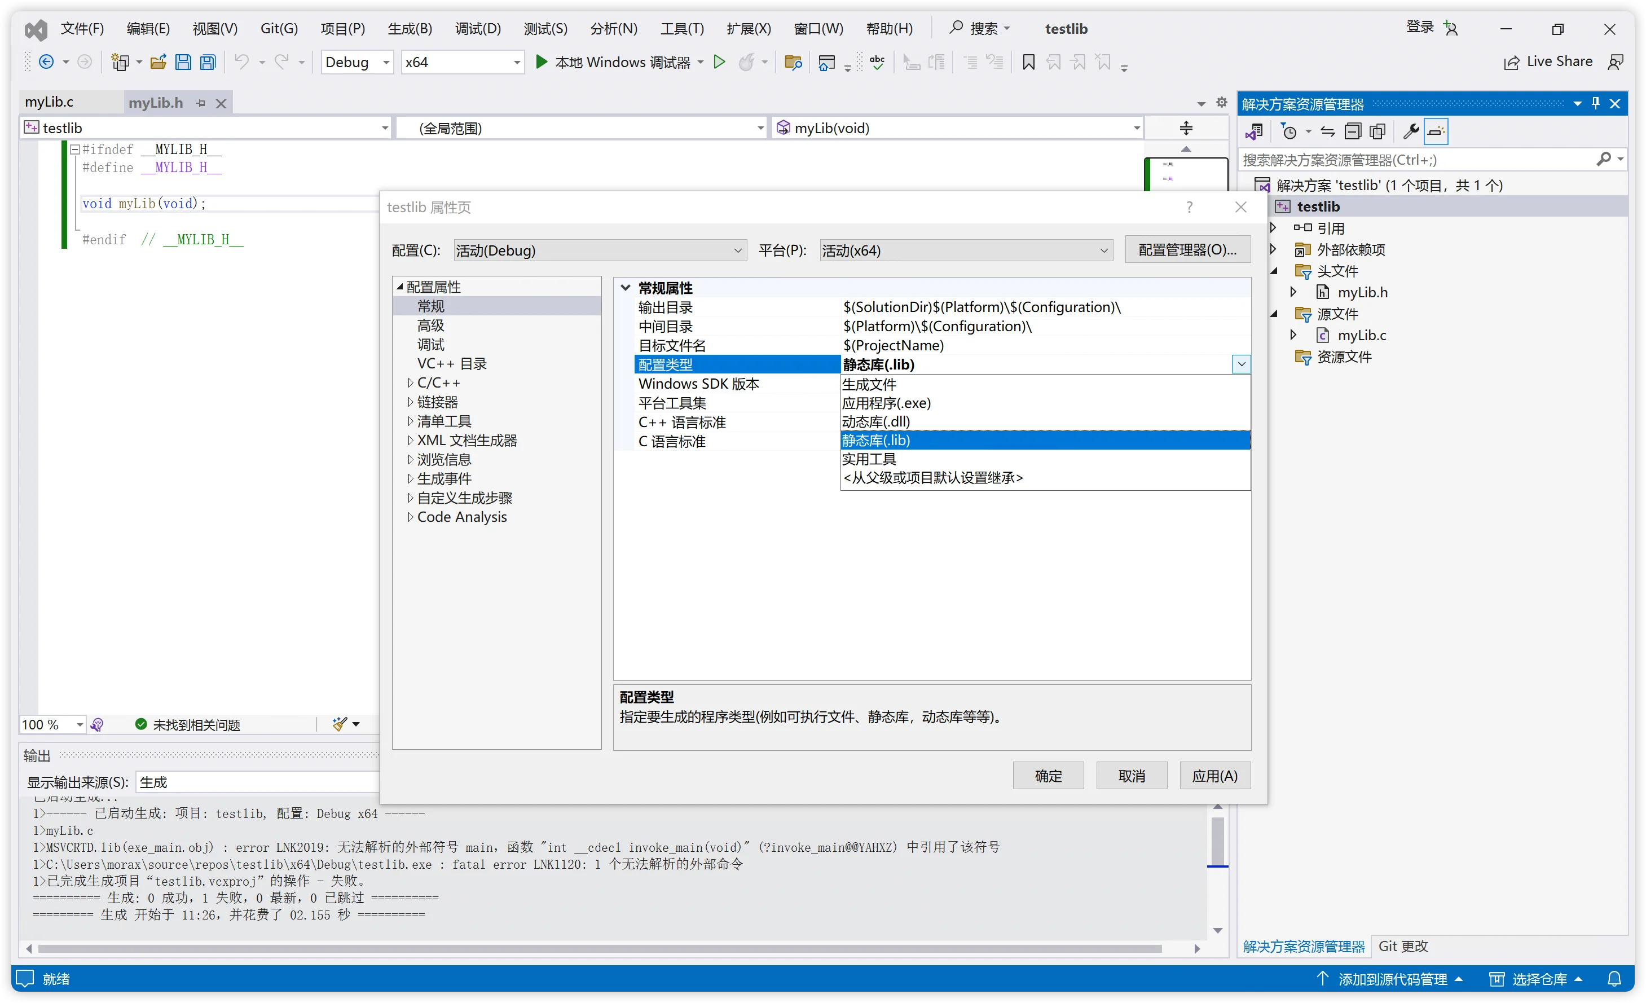The image size is (1646, 1003).
Task: Click the Solution Explorer search field
Action: coord(1416,160)
